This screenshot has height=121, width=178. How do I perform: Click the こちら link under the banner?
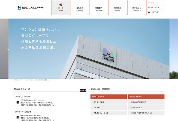click(47, 80)
